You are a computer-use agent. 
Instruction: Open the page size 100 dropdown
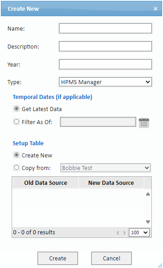click(x=139, y=232)
